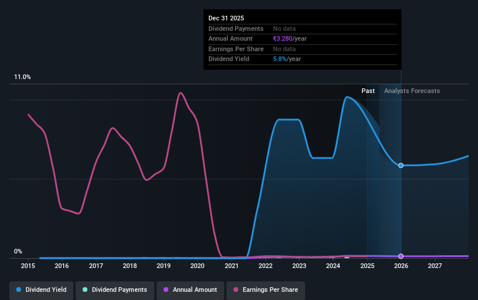Click the 2020 x-axis label
Viewport: 478px width, 300px height.
click(x=197, y=266)
